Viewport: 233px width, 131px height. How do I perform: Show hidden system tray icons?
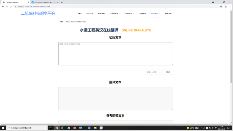tap(201, 128)
